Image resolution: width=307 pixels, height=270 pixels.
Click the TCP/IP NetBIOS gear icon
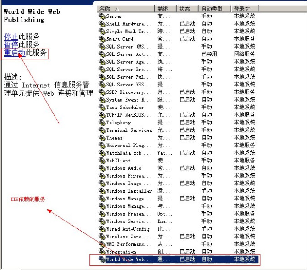pyautogui.click(x=102, y=115)
